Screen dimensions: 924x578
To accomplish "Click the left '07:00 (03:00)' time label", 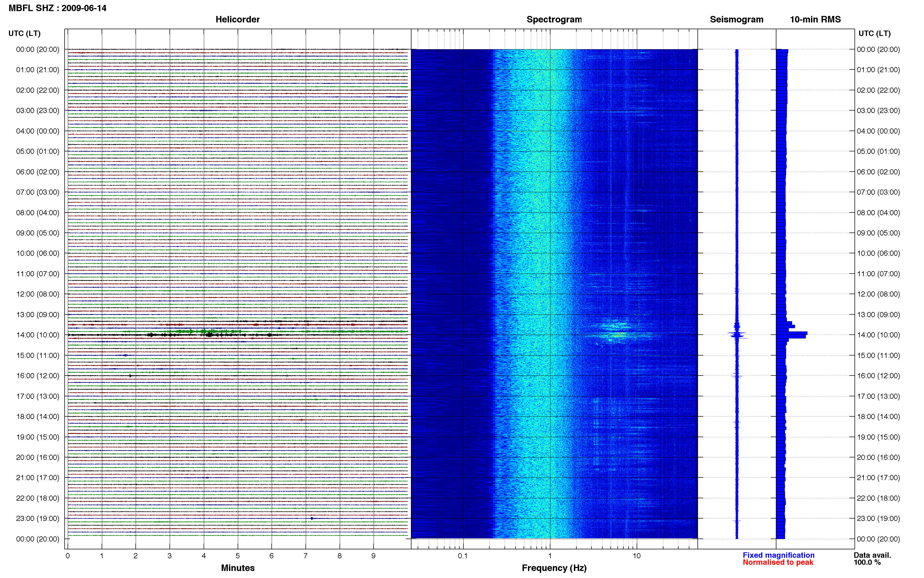I will (38, 192).
